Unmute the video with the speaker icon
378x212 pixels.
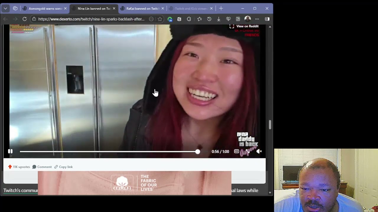pyautogui.click(x=259, y=151)
